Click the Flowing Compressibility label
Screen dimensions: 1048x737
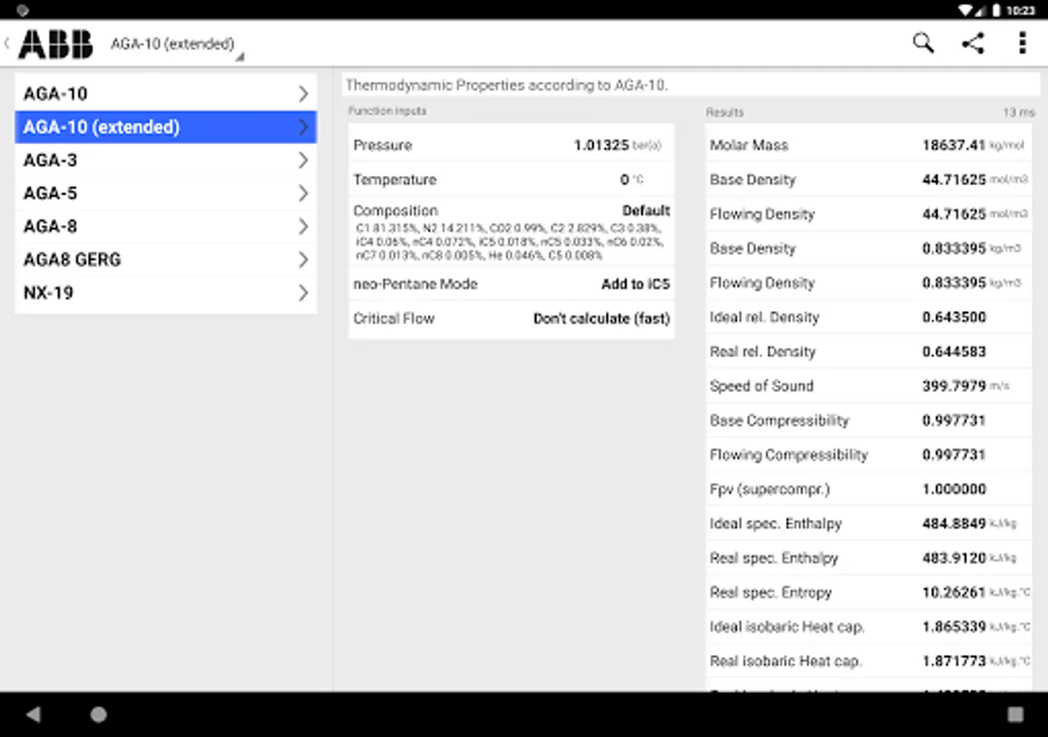coord(788,454)
